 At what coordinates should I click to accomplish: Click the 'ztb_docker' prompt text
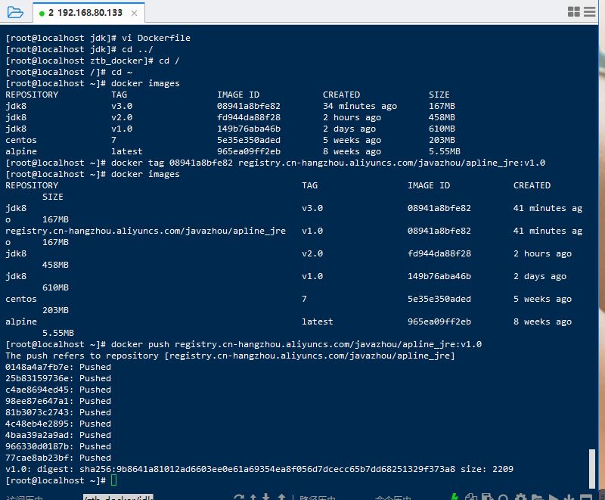click(116, 61)
